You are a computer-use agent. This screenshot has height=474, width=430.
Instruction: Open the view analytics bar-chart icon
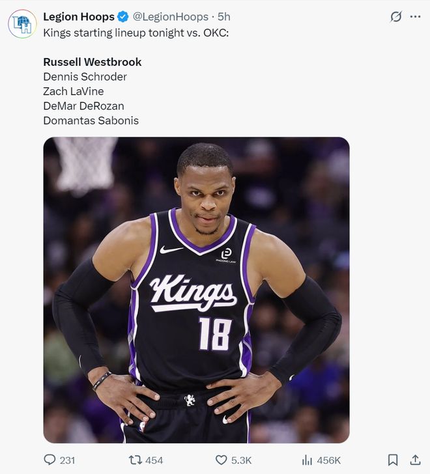308,460
